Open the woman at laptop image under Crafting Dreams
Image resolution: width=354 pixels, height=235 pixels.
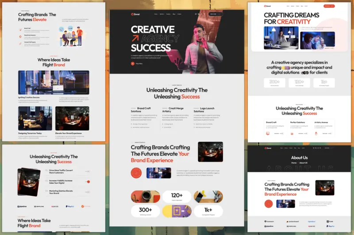[x=281, y=38]
